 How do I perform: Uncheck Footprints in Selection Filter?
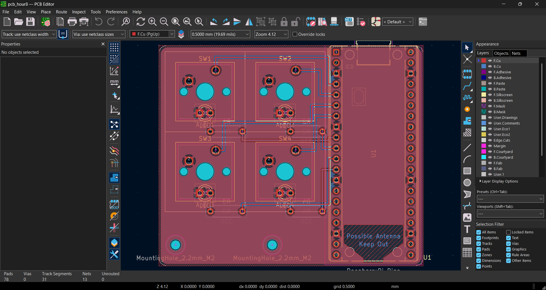tap(479, 238)
